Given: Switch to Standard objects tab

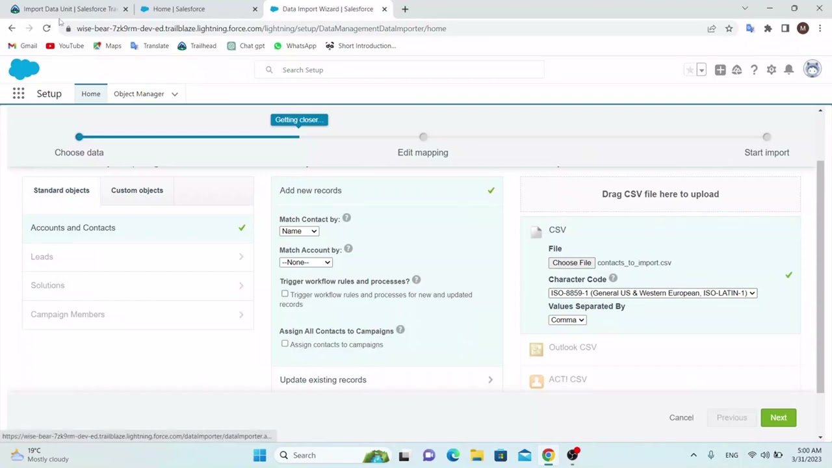Looking at the screenshot, I should (x=62, y=190).
